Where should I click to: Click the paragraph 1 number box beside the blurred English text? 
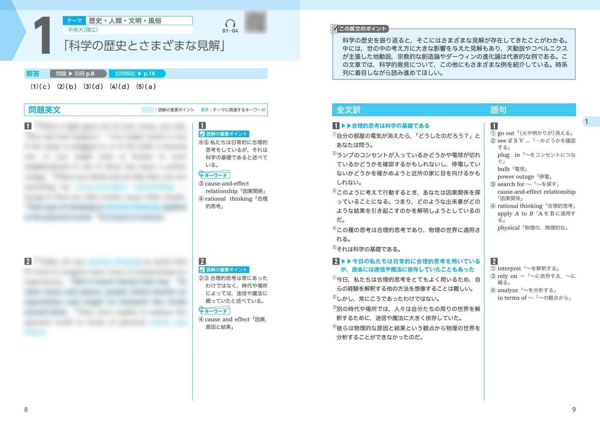click(x=28, y=126)
